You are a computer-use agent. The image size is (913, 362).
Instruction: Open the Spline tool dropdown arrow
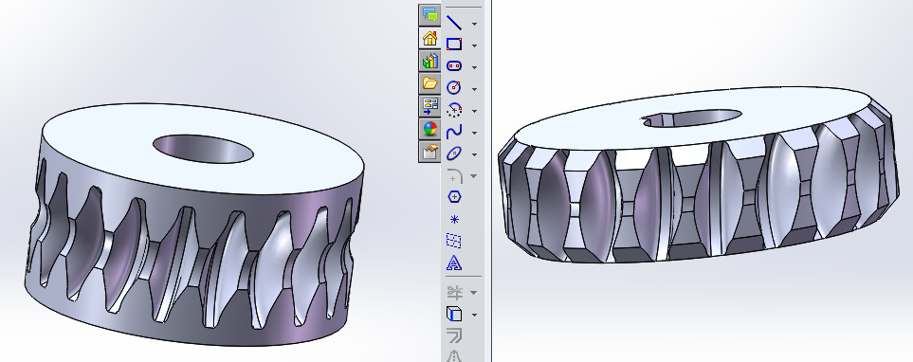tap(475, 133)
